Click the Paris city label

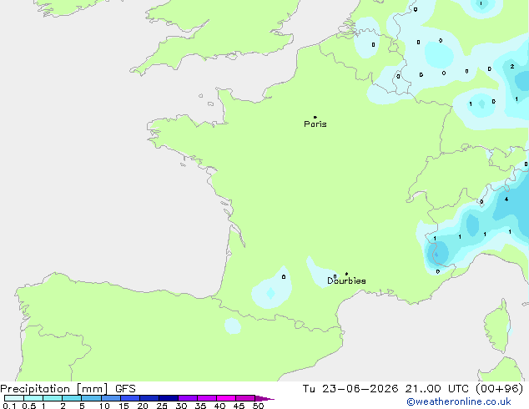315,124
